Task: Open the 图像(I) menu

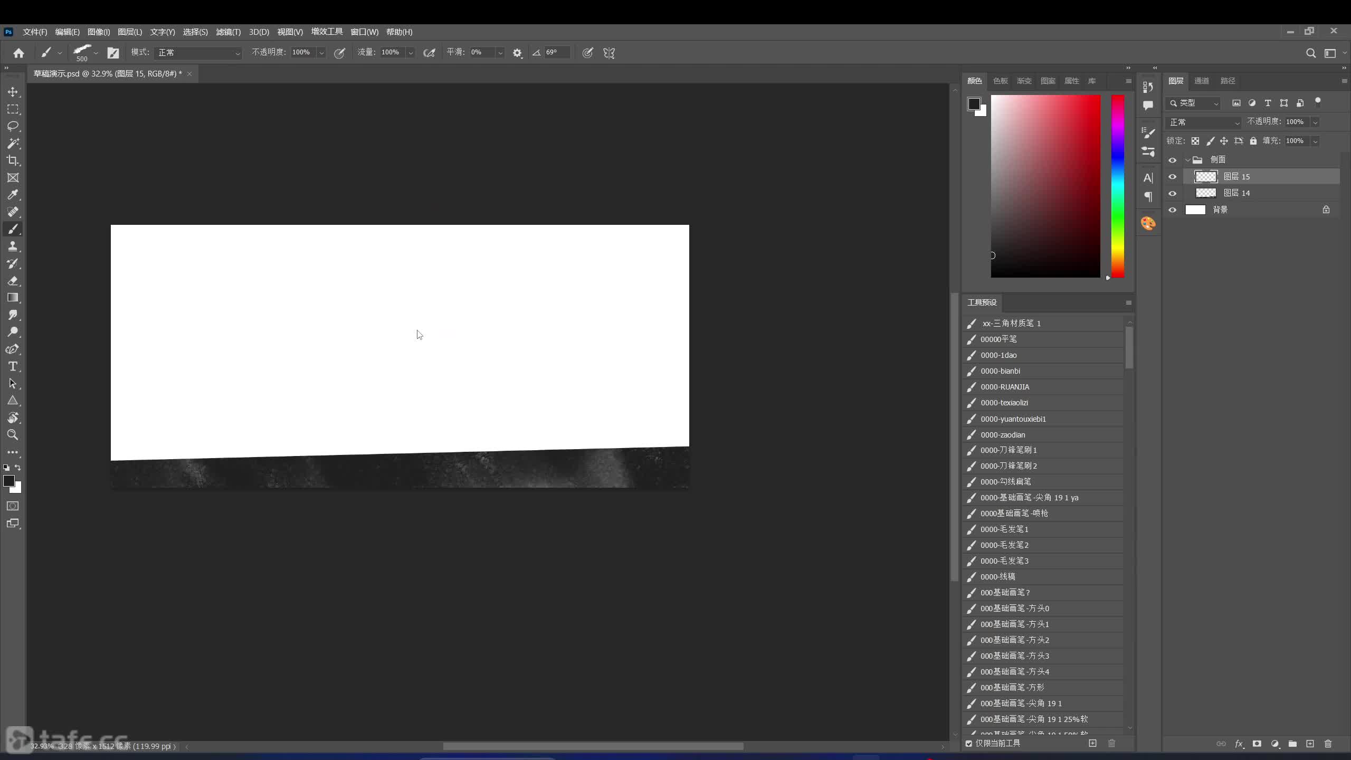Action: tap(99, 32)
